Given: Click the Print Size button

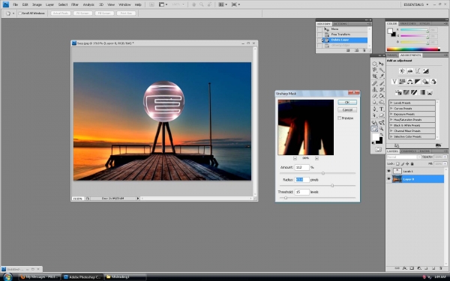Looking at the screenshot, I should (126, 13).
